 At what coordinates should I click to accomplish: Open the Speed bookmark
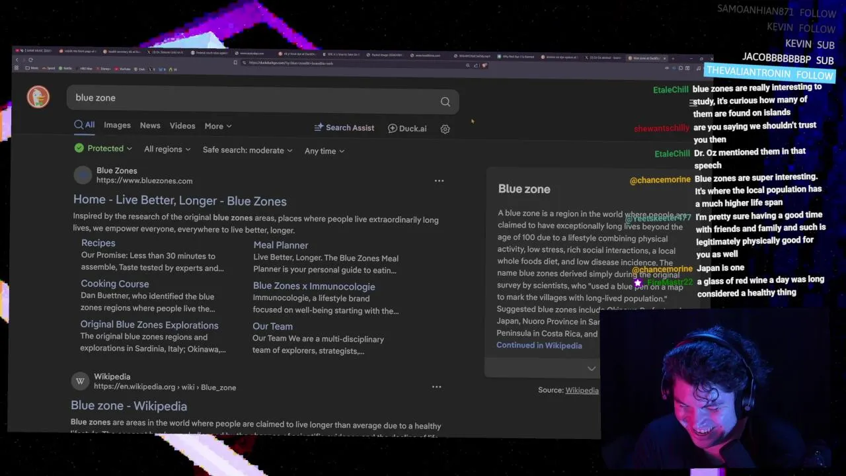[x=48, y=68]
